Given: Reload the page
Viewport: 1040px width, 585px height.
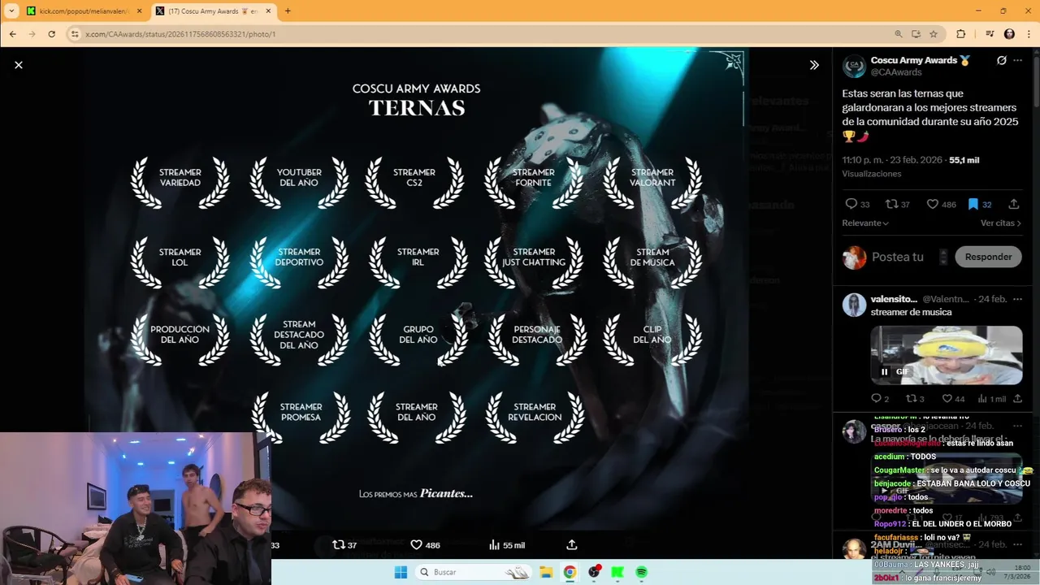Looking at the screenshot, I should pos(52,34).
